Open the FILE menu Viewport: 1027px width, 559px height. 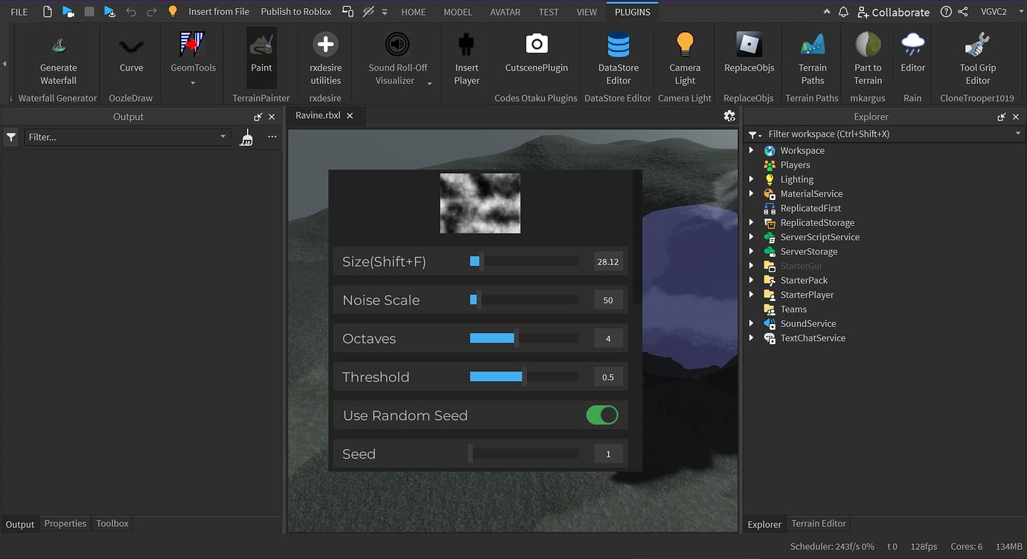pos(19,11)
